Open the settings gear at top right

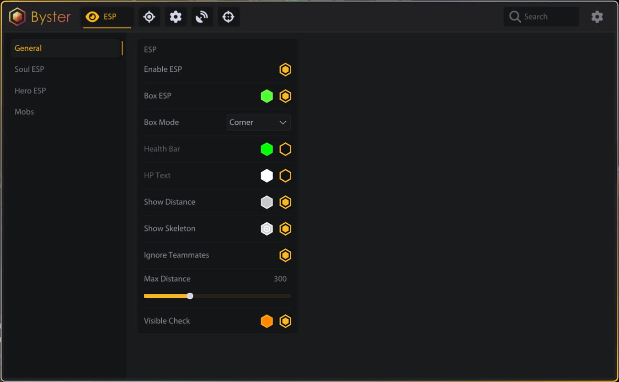(x=597, y=17)
